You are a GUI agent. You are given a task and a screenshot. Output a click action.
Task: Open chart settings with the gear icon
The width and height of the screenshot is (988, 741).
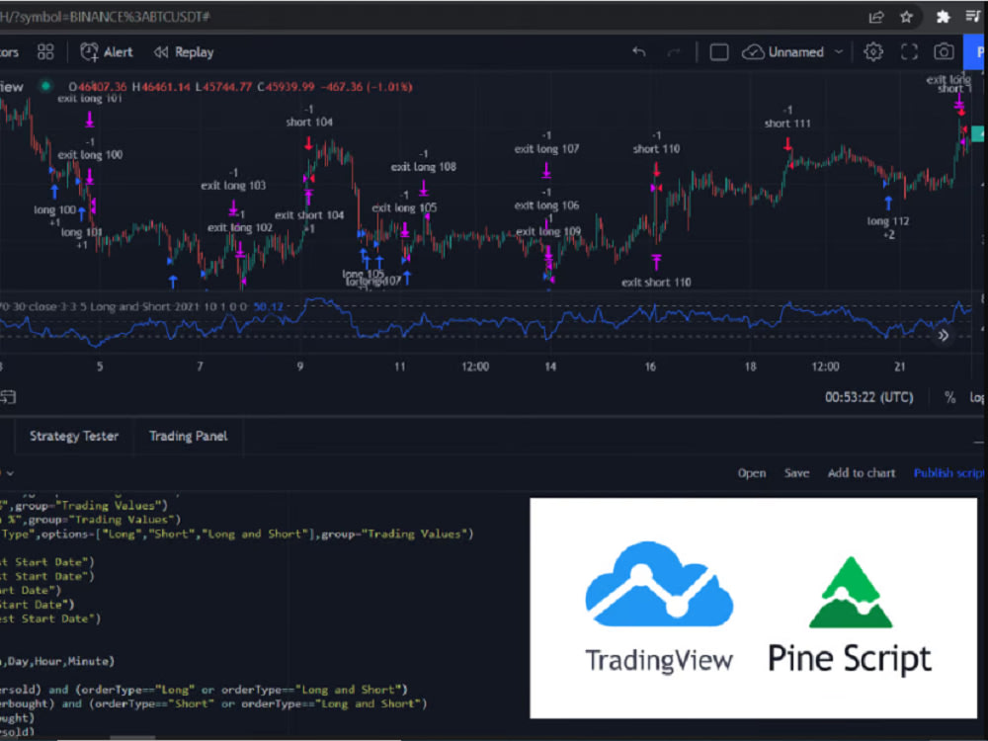pyautogui.click(x=874, y=51)
